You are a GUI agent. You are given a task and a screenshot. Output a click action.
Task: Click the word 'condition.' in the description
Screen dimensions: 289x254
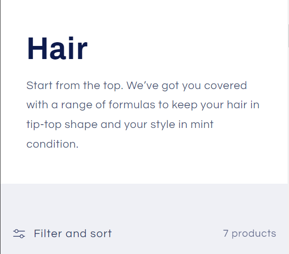[x=52, y=144]
